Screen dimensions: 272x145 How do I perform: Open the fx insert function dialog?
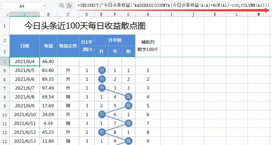(x=69, y=6)
